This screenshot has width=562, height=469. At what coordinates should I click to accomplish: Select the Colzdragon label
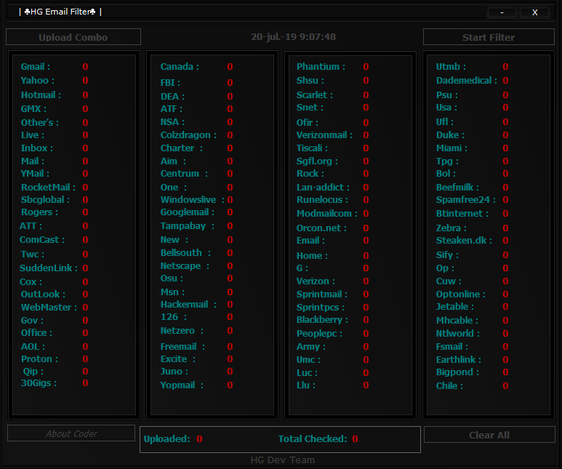point(188,135)
